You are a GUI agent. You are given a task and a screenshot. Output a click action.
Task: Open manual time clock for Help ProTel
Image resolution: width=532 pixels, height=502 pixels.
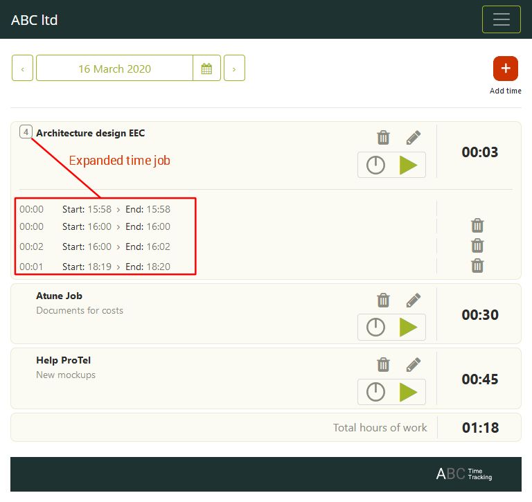(x=375, y=392)
